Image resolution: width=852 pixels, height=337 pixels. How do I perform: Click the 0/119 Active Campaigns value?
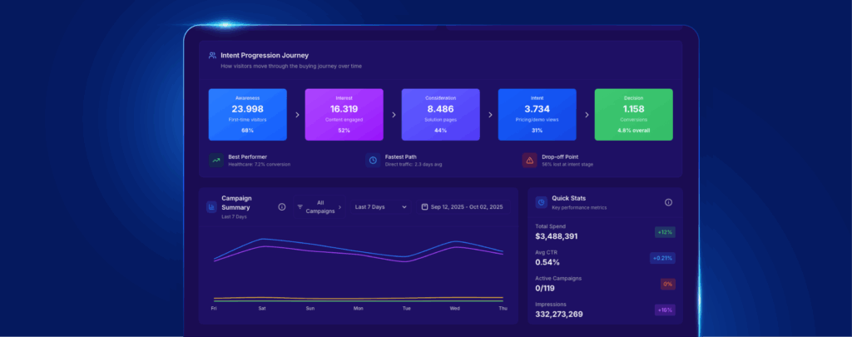tap(545, 289)
